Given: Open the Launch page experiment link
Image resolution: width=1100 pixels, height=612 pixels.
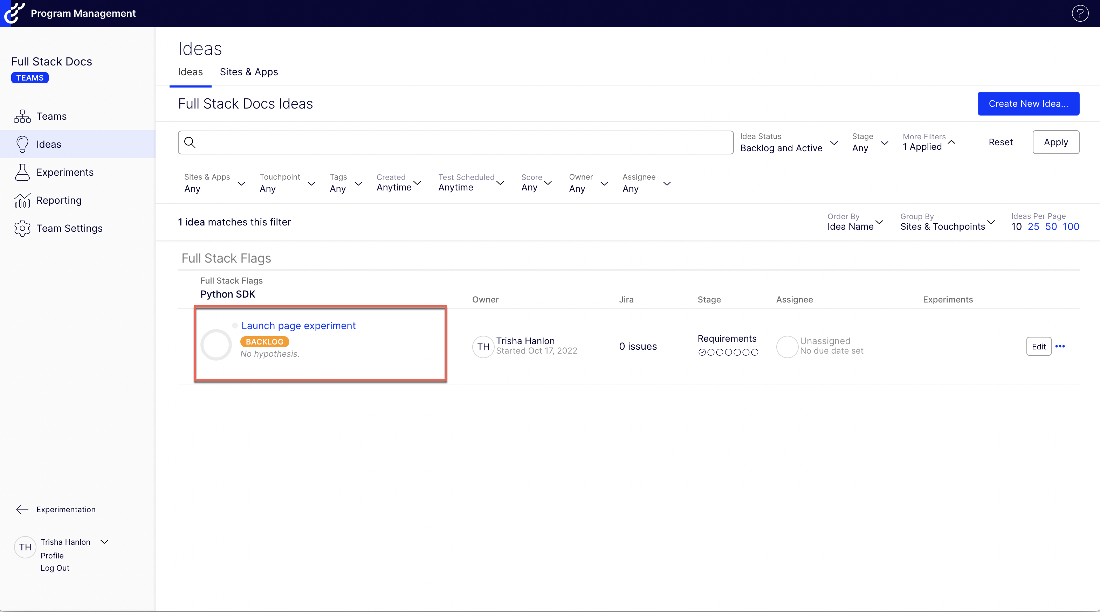Looking at the screenshot, I should pyautogui.click(x=298, y=326).
